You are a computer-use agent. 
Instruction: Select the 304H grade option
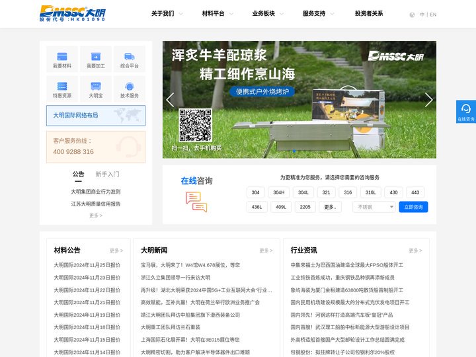pyautogui.click(x=279, y=192)
